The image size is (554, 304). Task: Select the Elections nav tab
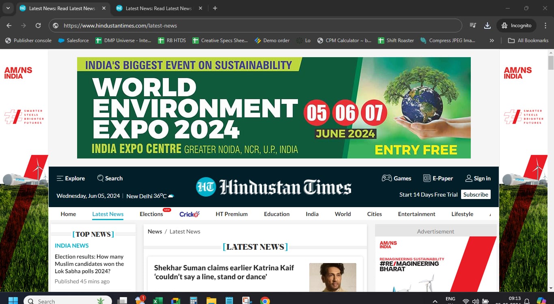tap(151, 214)
